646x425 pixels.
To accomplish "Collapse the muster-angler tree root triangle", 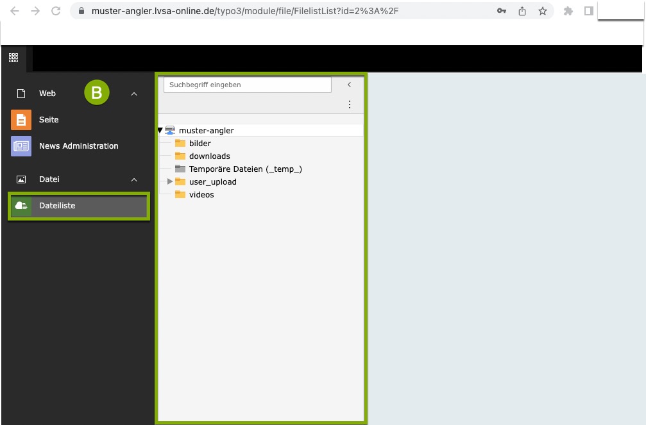I will pos(160,131).
